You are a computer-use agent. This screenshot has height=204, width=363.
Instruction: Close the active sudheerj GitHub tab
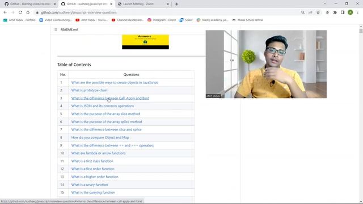point(111,4)
